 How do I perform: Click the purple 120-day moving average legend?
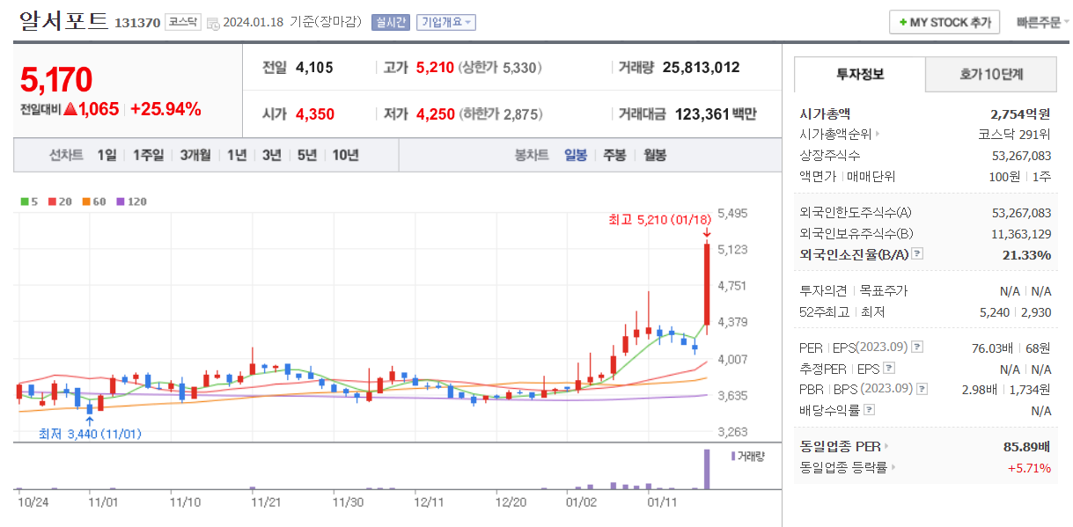click(131, 201)
